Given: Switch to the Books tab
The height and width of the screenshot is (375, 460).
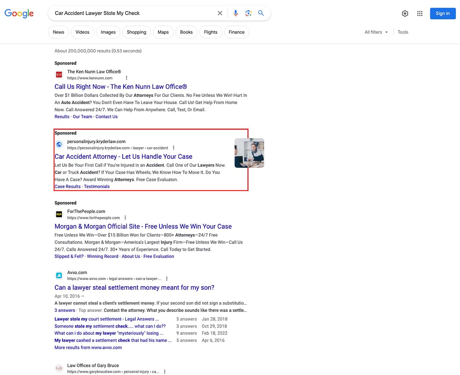Looking at the screenshot, I should coord(186,32).
